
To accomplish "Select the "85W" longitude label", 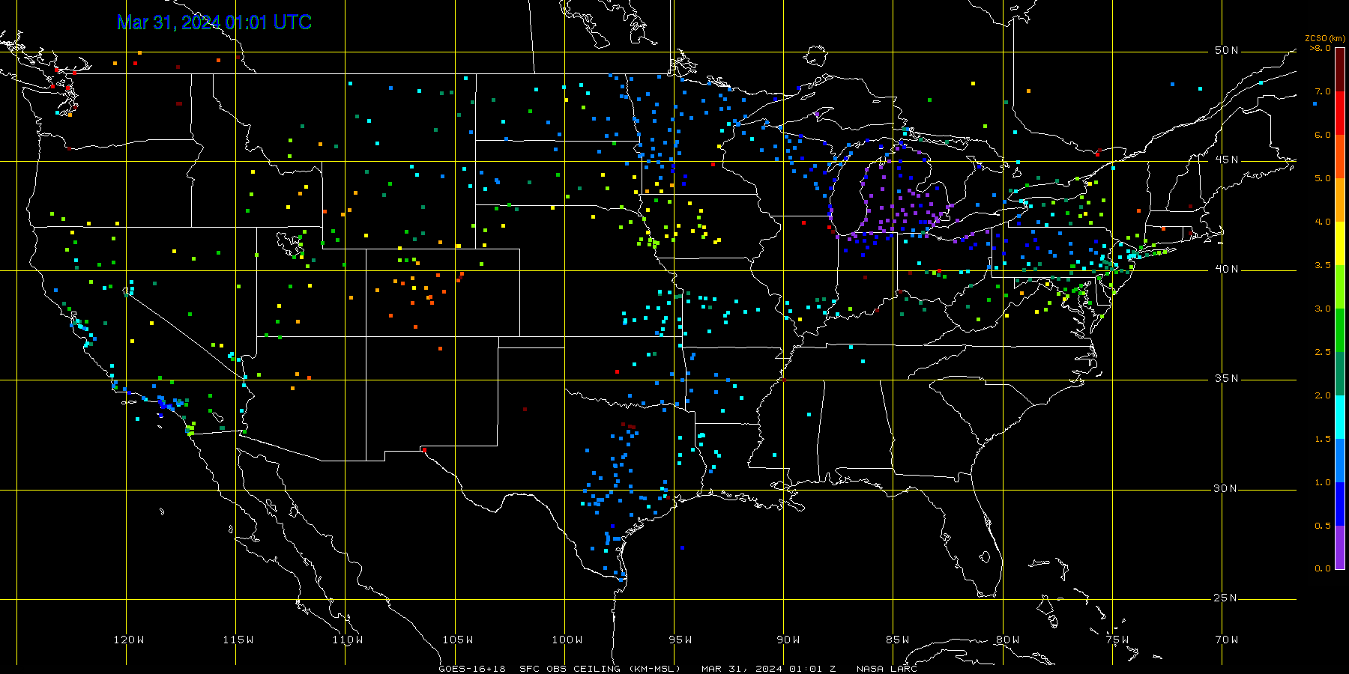I will point(898,640).
